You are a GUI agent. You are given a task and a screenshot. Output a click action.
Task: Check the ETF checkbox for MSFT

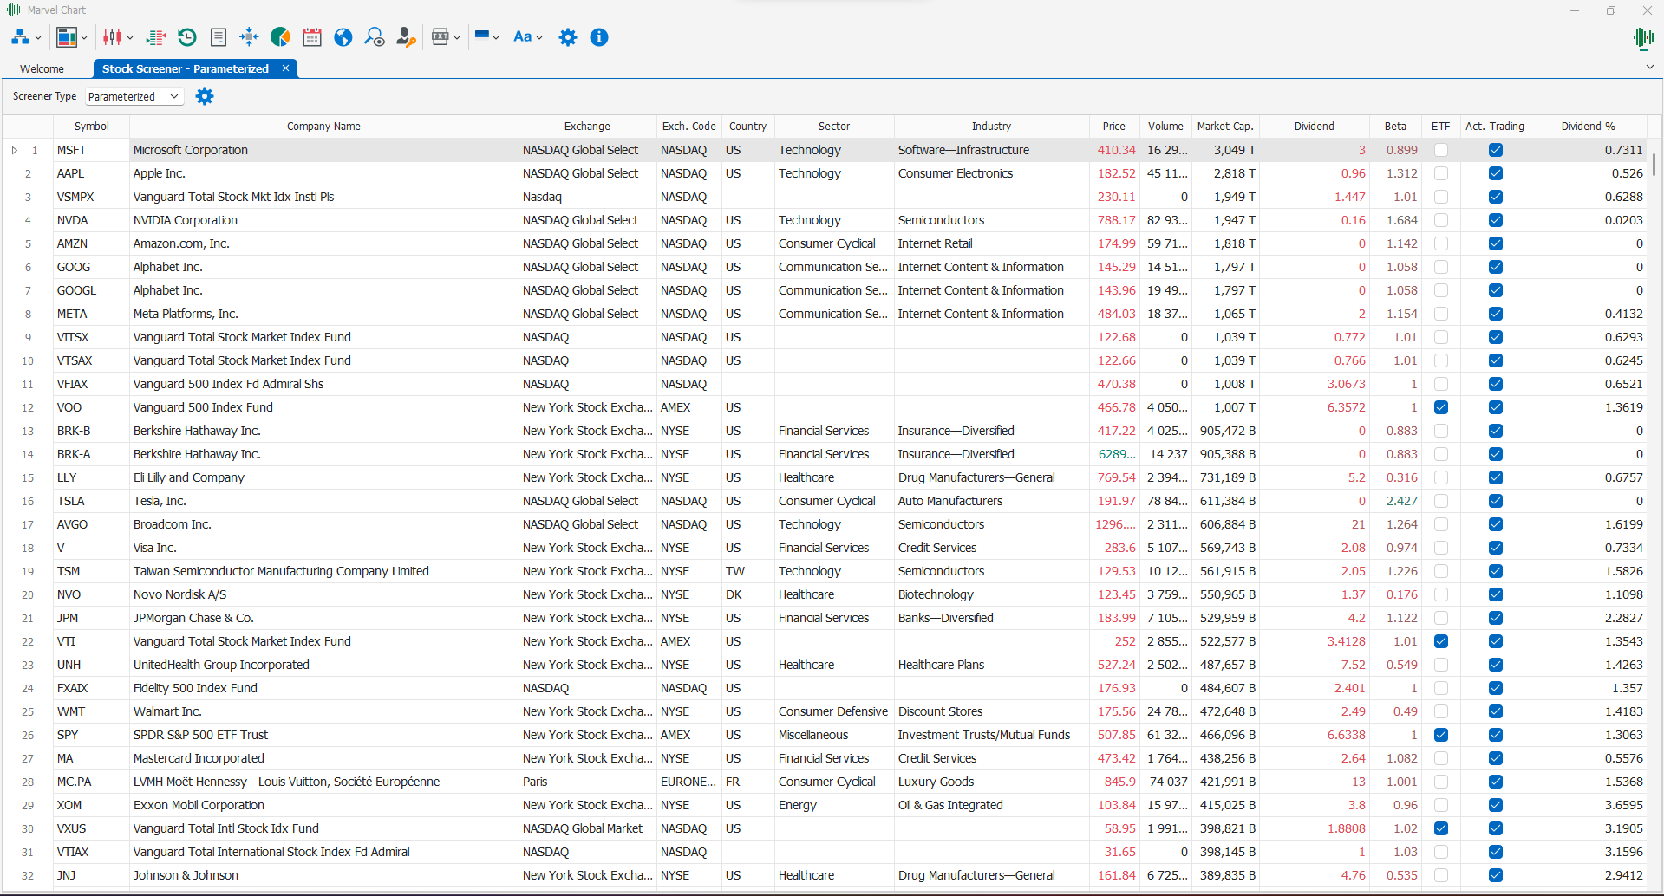(1440, 150)
